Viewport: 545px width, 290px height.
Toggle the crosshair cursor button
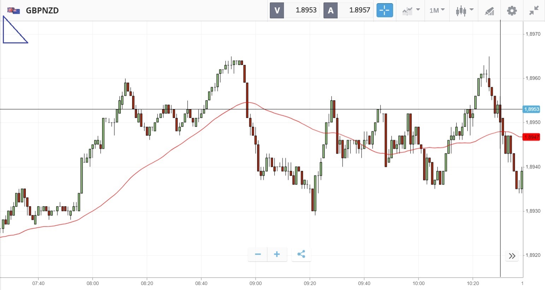pos(384,10)
